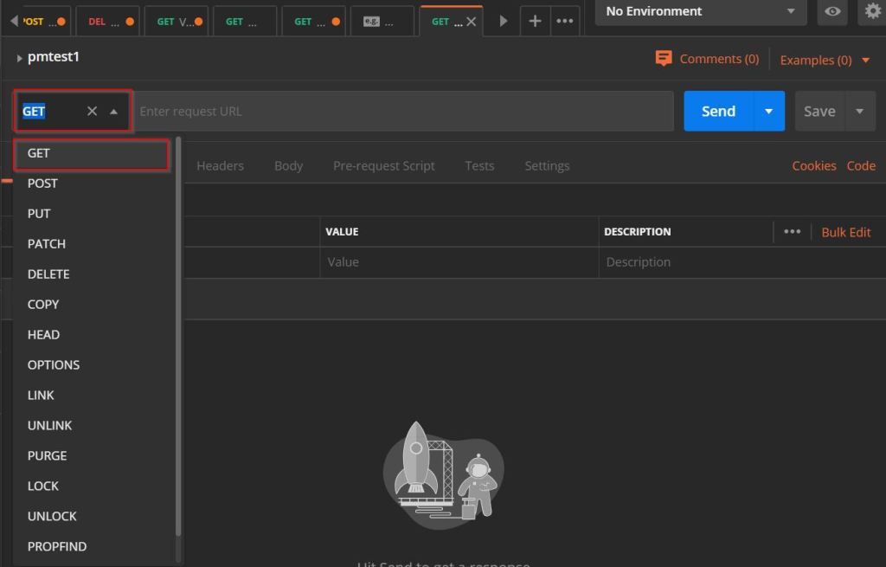This screenshot has height=567, width=886.
Task: Click the environment quick look eye icon
Action: tap(832, 11)
